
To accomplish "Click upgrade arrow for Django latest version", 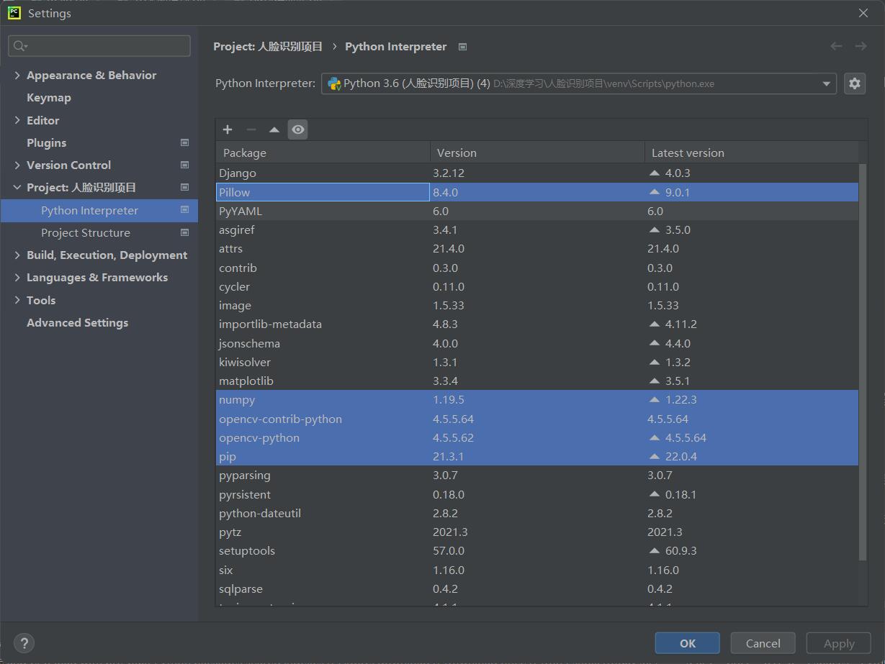I will (x=654, y=173).
